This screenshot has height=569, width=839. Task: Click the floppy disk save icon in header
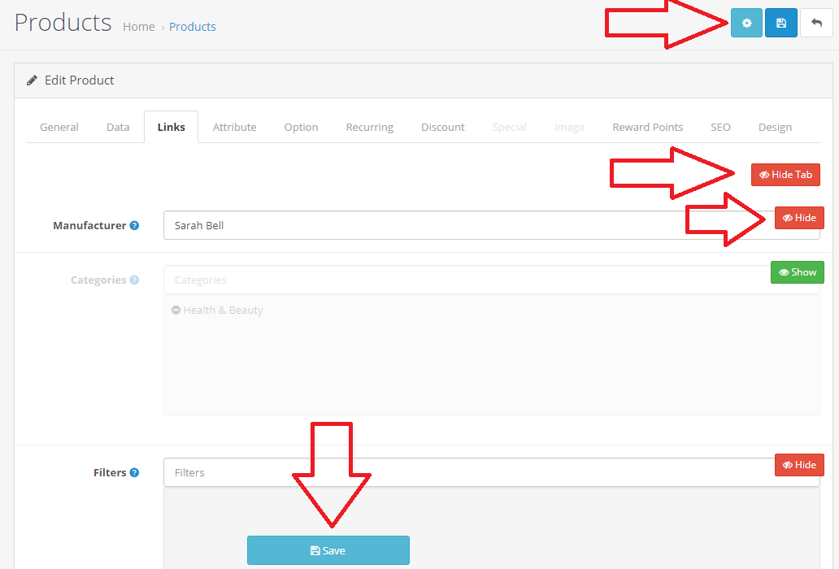781,23
